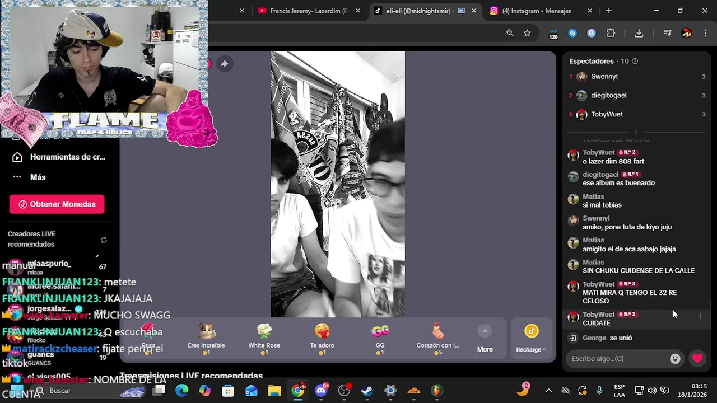The height and width of the screenshot is (403, 717).
Task: Expand the viewer ranking list chevron
Action: point(636,132)
